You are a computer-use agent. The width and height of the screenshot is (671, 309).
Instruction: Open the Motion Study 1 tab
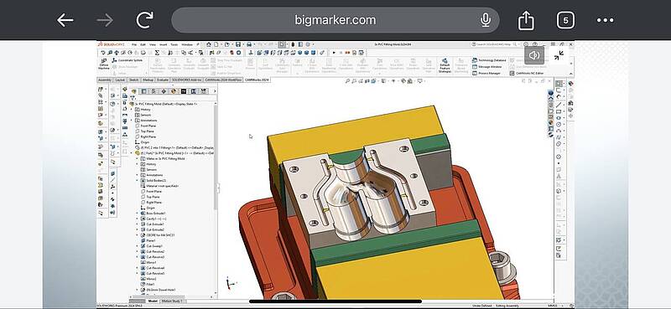coord(171,301)
